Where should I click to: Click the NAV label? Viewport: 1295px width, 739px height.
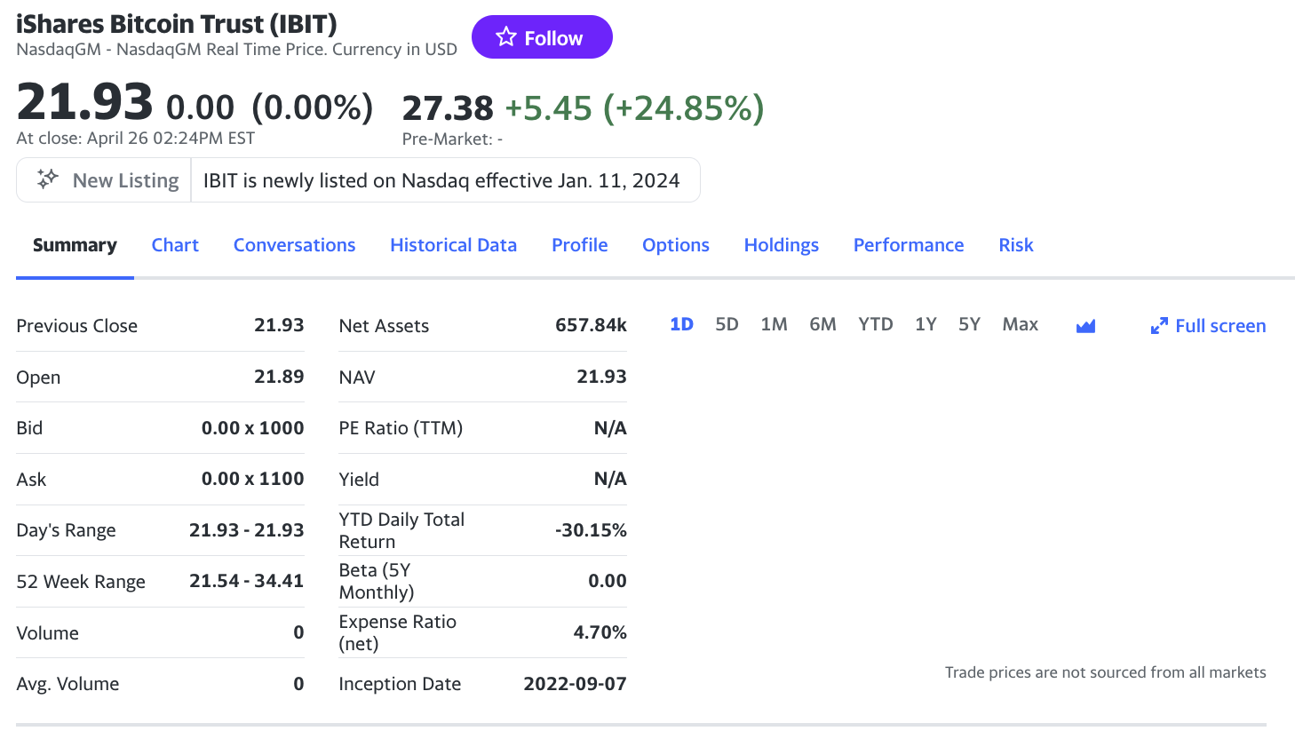(357, 377)
